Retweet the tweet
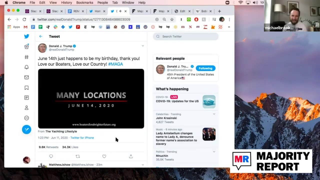320x180 pixels. tap(78, 156)
